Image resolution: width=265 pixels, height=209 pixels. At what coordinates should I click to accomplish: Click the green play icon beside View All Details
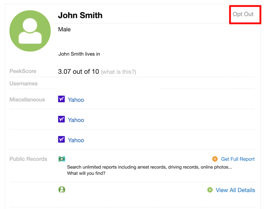tap(210, 190)
